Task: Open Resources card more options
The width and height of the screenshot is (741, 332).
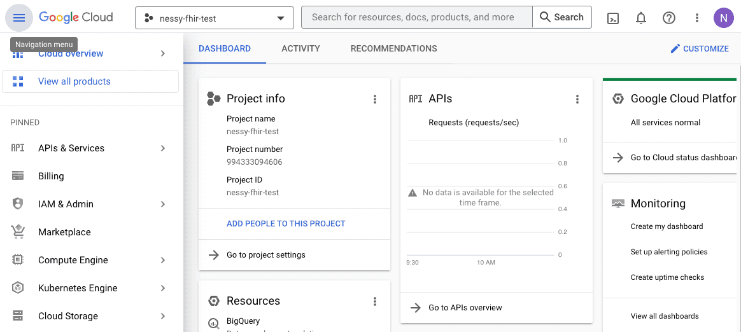Action: coord(375,301)
